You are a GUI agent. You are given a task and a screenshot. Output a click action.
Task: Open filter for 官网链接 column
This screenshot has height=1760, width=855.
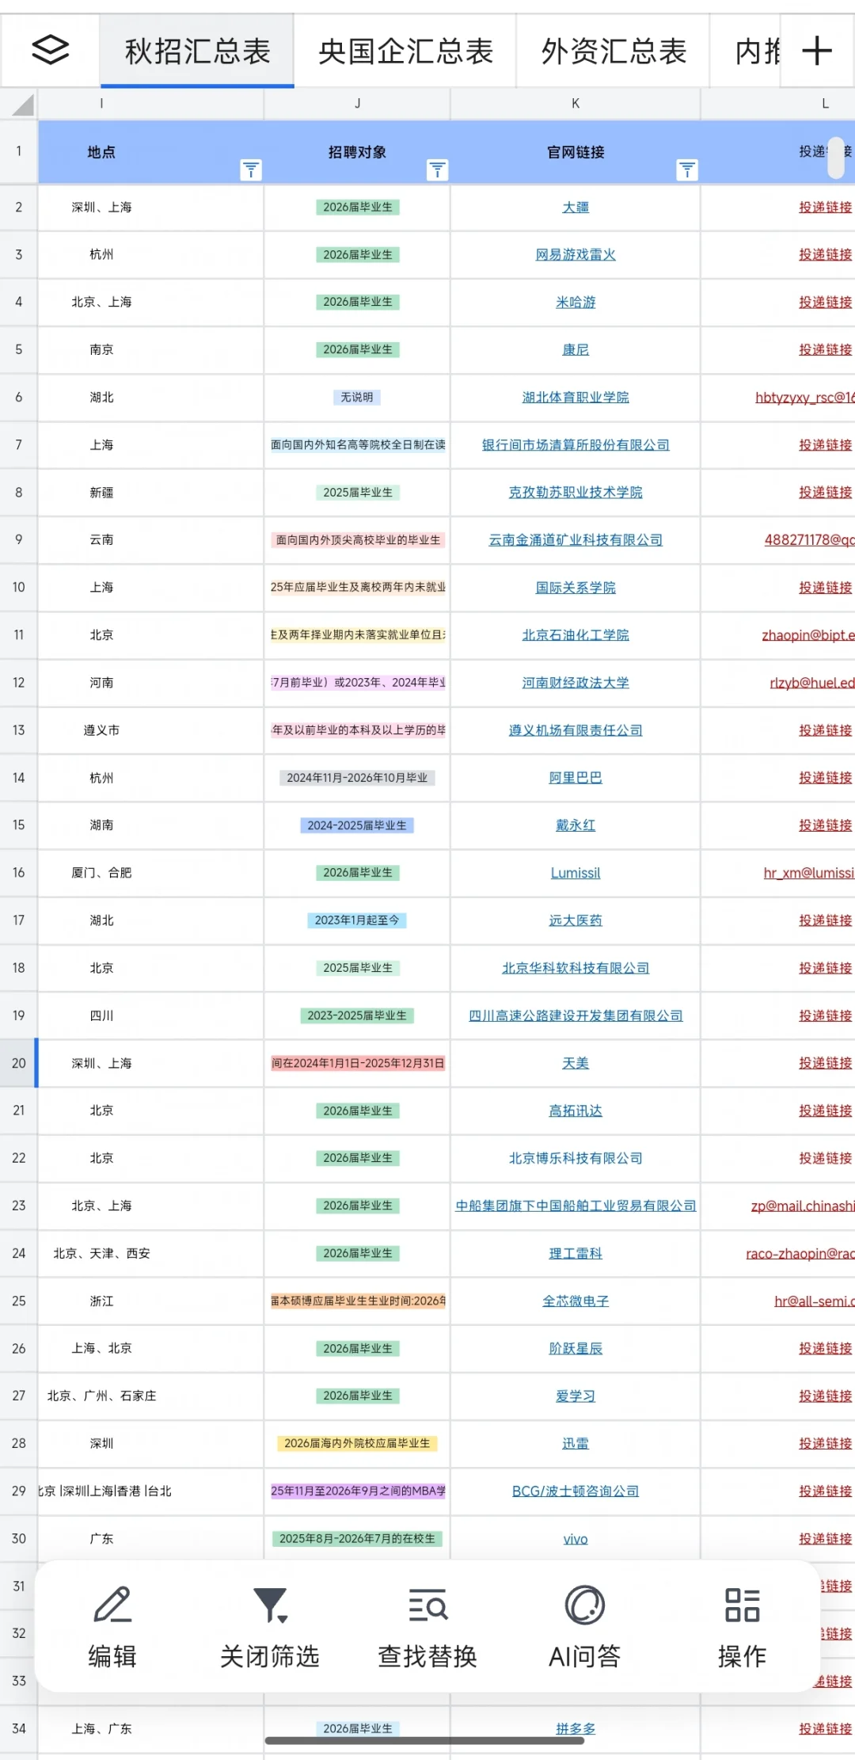click(x=687, y=170)
